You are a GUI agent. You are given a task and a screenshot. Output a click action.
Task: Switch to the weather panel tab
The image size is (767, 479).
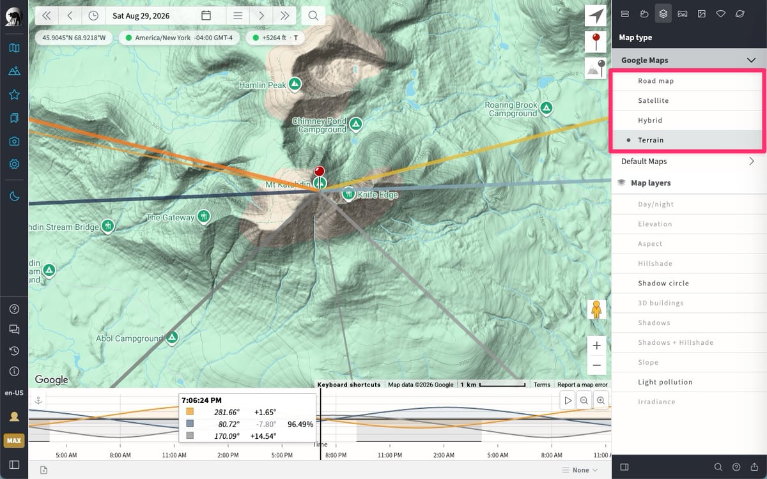pyautogui.click(x=644, y=13)
